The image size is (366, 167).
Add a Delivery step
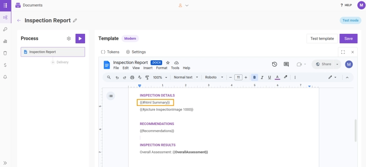pyautogui.click(x=60, y=63)
